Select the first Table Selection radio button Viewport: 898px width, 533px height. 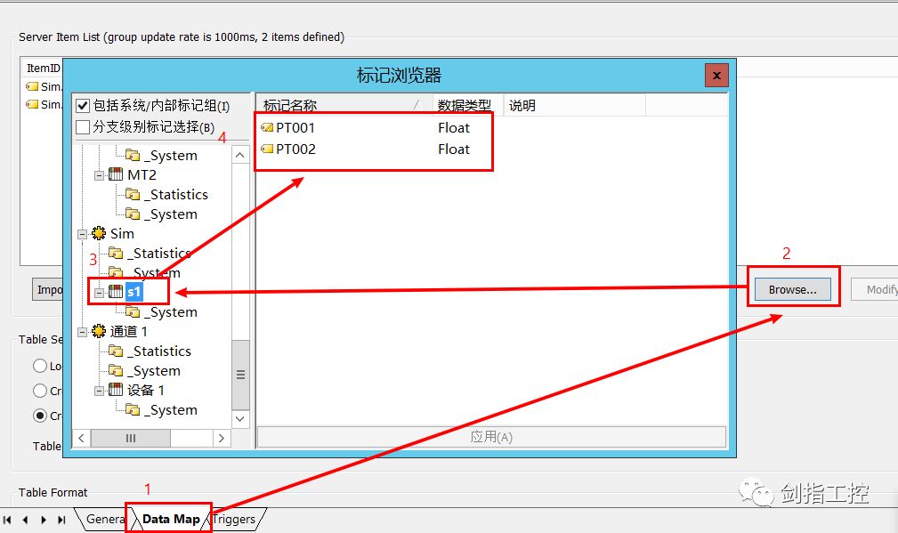tap(40, 365)
